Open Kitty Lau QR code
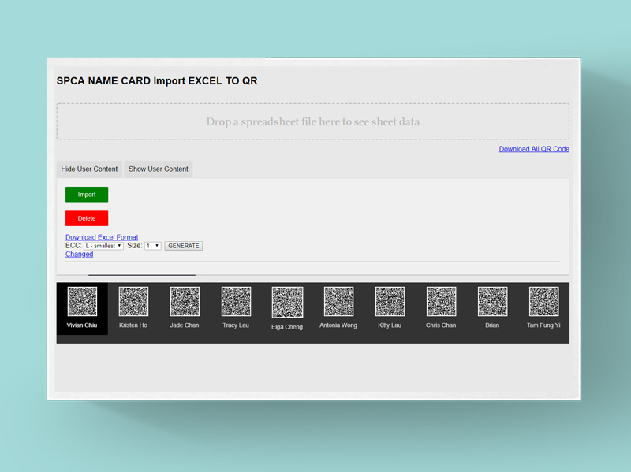This screenshot has width=631, height=472. click(x=390, y=302)
